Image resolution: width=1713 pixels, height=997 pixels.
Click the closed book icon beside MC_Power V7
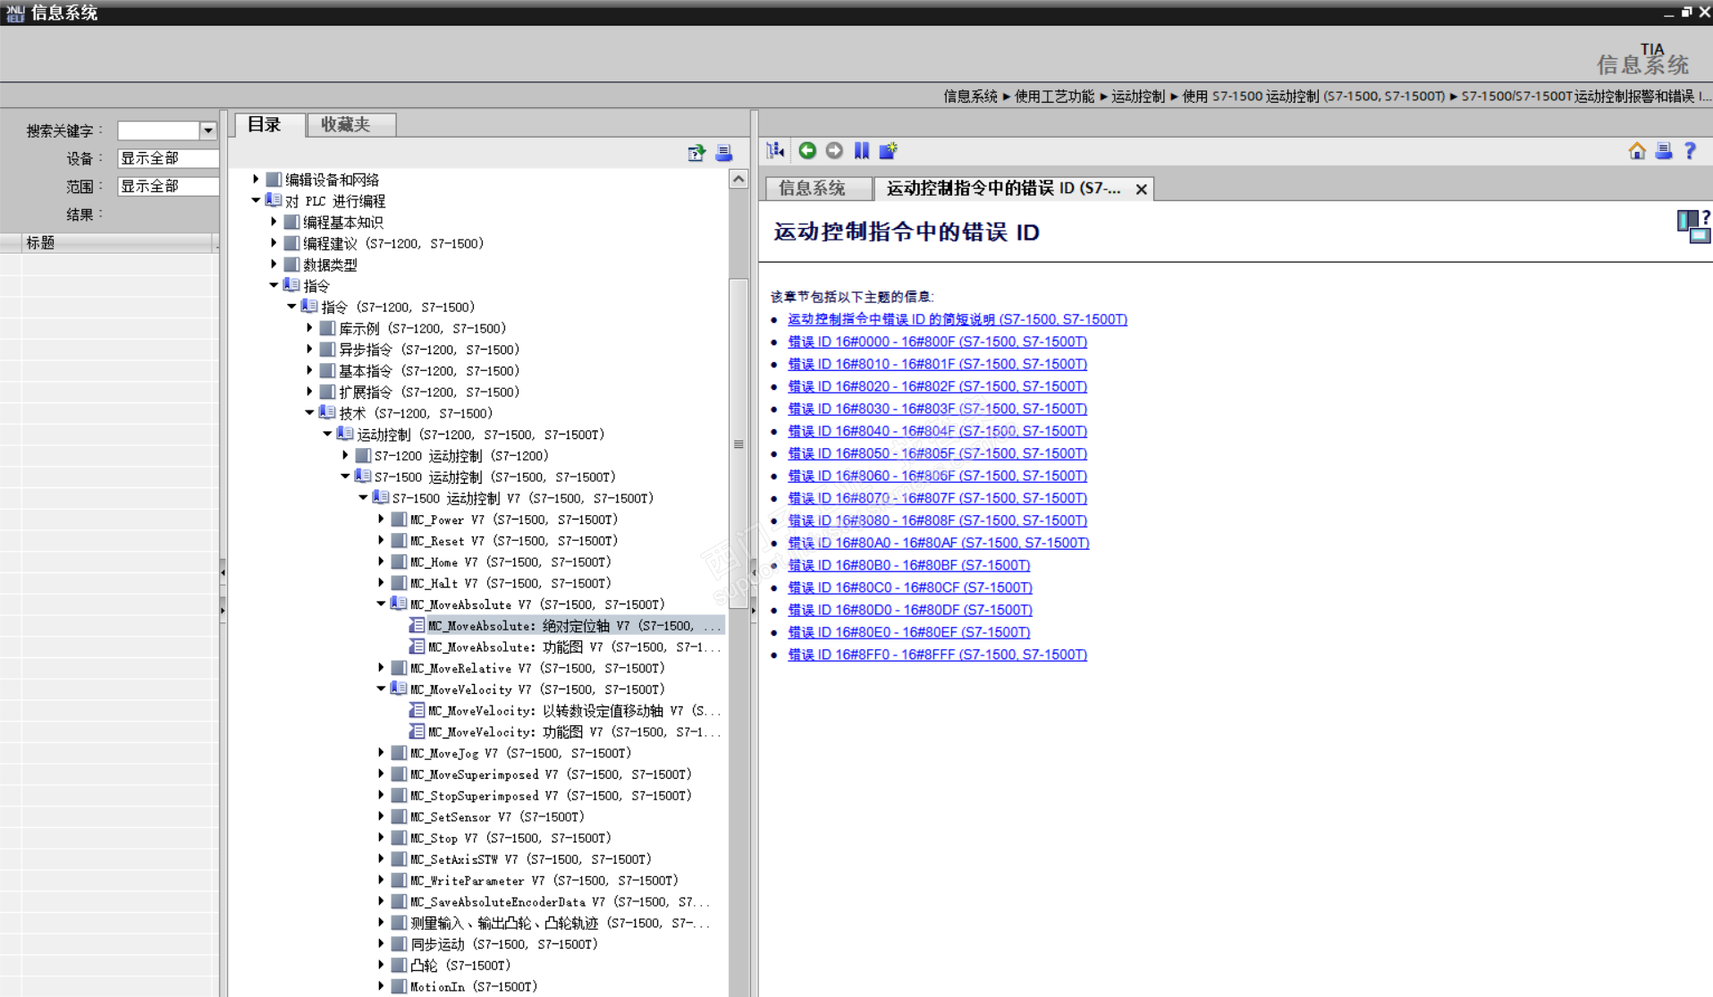pyautogui.click(x=399, y=519)
